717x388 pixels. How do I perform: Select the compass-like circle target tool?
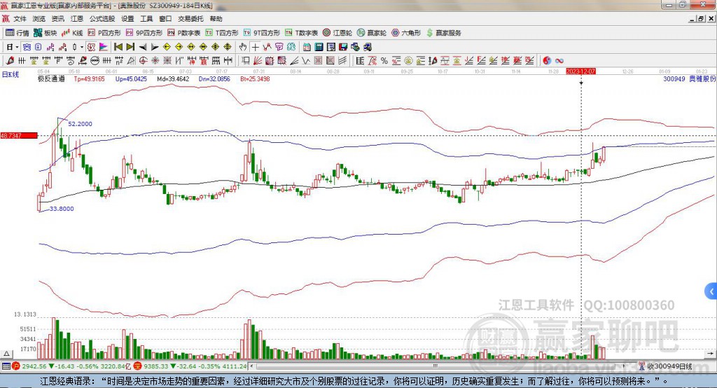[143, 60]
